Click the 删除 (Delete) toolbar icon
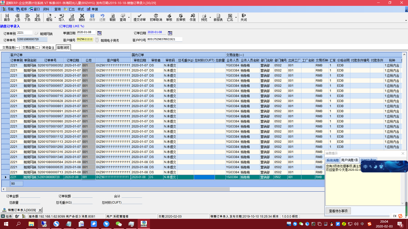 click(82, 17)
